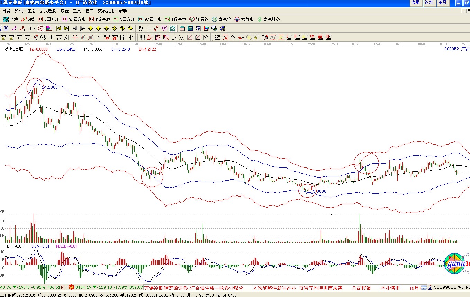The height and width of the screenshot is (297, 470).
Task: Click the yellow diamond left-arrow icon
Action: tap(91, 28)
